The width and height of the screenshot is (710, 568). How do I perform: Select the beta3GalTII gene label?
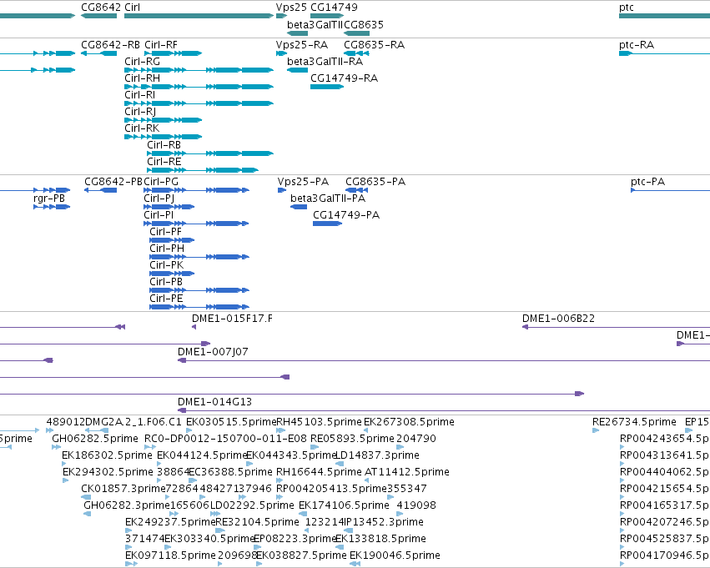315,24
